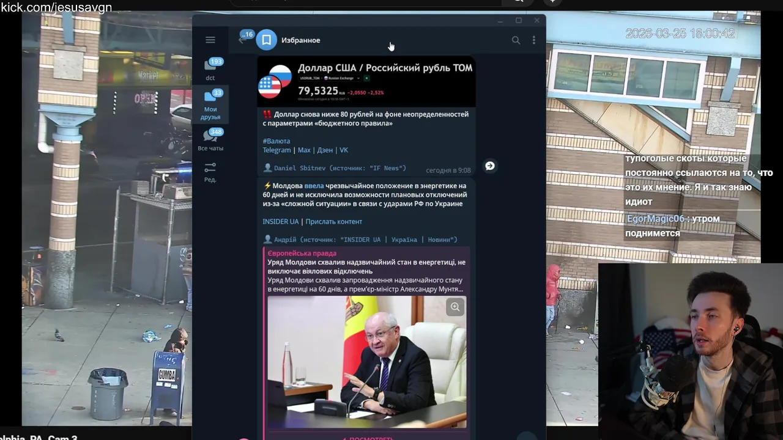This screenshot has height=440, width=783.
Task: Open the Ред. folder editor
Action: tap(210, 172)
